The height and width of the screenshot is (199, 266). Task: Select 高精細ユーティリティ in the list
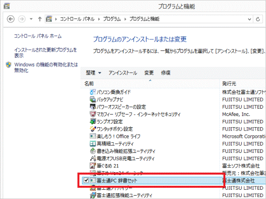(x=115, y=144)
